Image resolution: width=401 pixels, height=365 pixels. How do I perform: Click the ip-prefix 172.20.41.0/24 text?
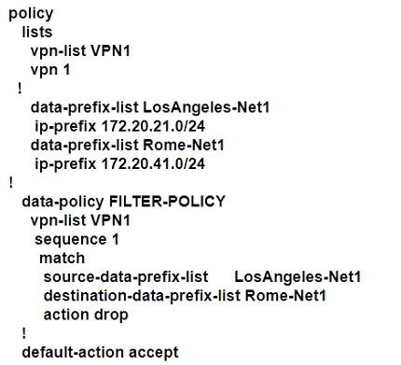pos(119,164)
